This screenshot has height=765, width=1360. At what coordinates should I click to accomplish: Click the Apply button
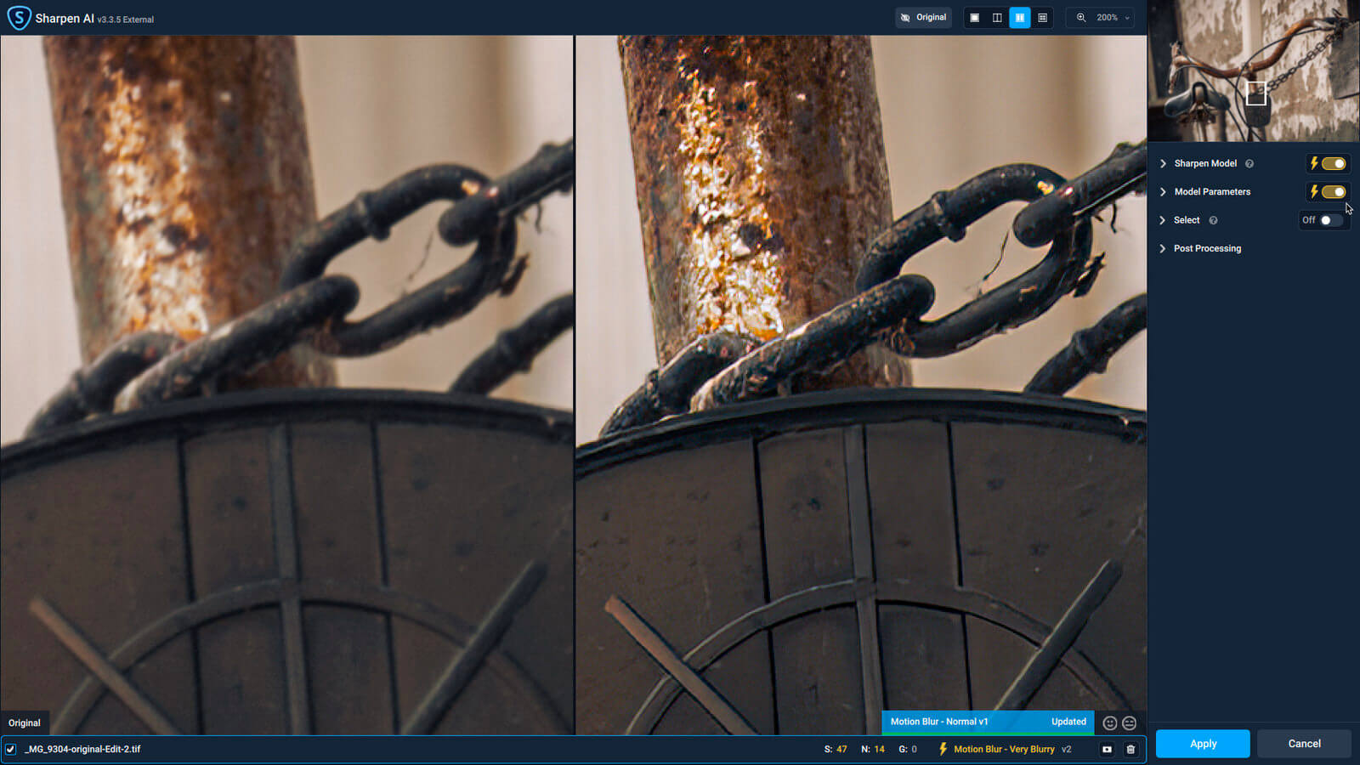1202,744
